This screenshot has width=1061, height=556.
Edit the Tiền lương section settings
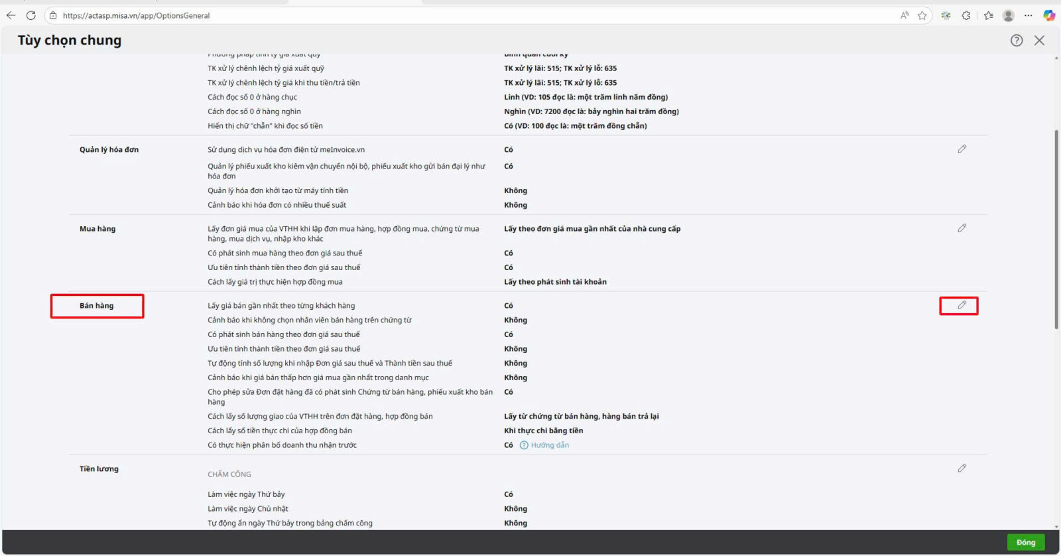pos(962,468)
